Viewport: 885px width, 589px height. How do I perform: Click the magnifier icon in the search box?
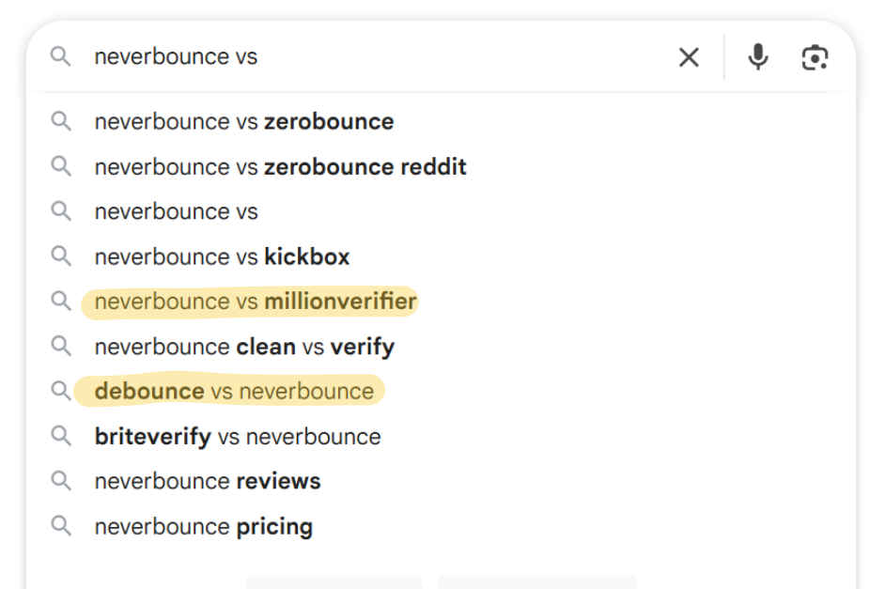pyautogui.click(x=60, y=56)
